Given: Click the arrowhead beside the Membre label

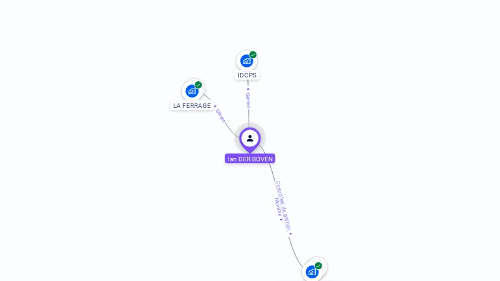Looking at the screenshot, I should point(281,219).
